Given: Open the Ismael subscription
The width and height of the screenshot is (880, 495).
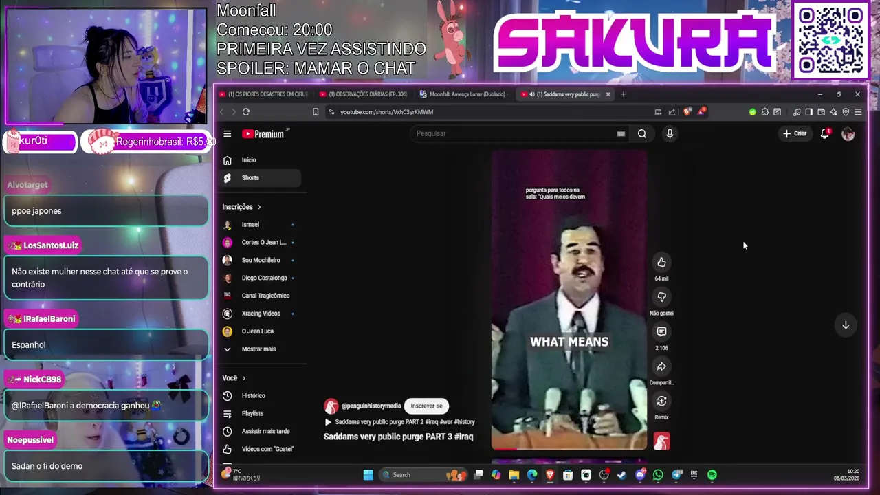Looking at the screenshot, I should 261,225.
